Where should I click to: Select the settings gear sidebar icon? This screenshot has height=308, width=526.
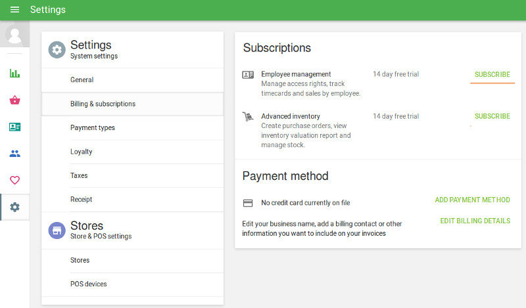[14, 207]
